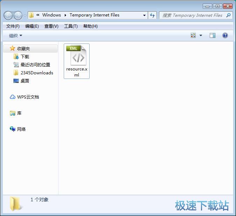
Task: Select 库 in navigation pane
Action: [19, 113]
